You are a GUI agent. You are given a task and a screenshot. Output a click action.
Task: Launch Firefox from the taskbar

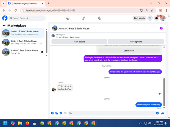pos(27,123)
